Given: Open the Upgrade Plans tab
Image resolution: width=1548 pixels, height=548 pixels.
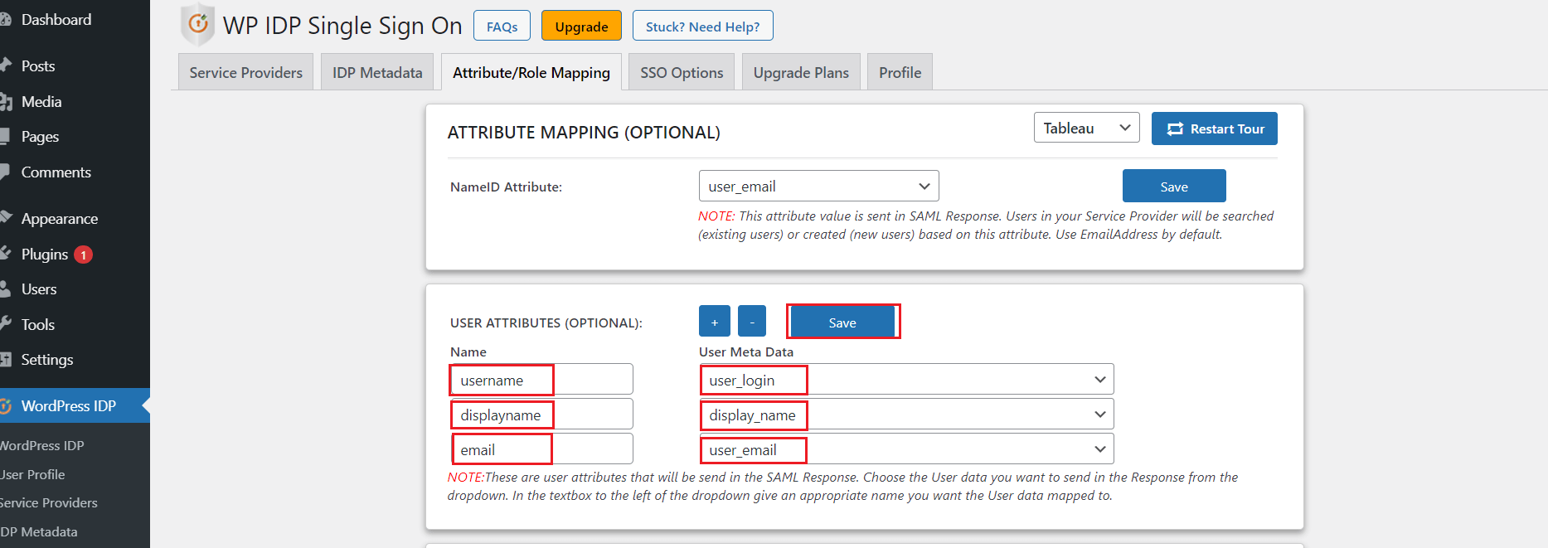Looking at the screenshot, I should click(x=801, y=72).
